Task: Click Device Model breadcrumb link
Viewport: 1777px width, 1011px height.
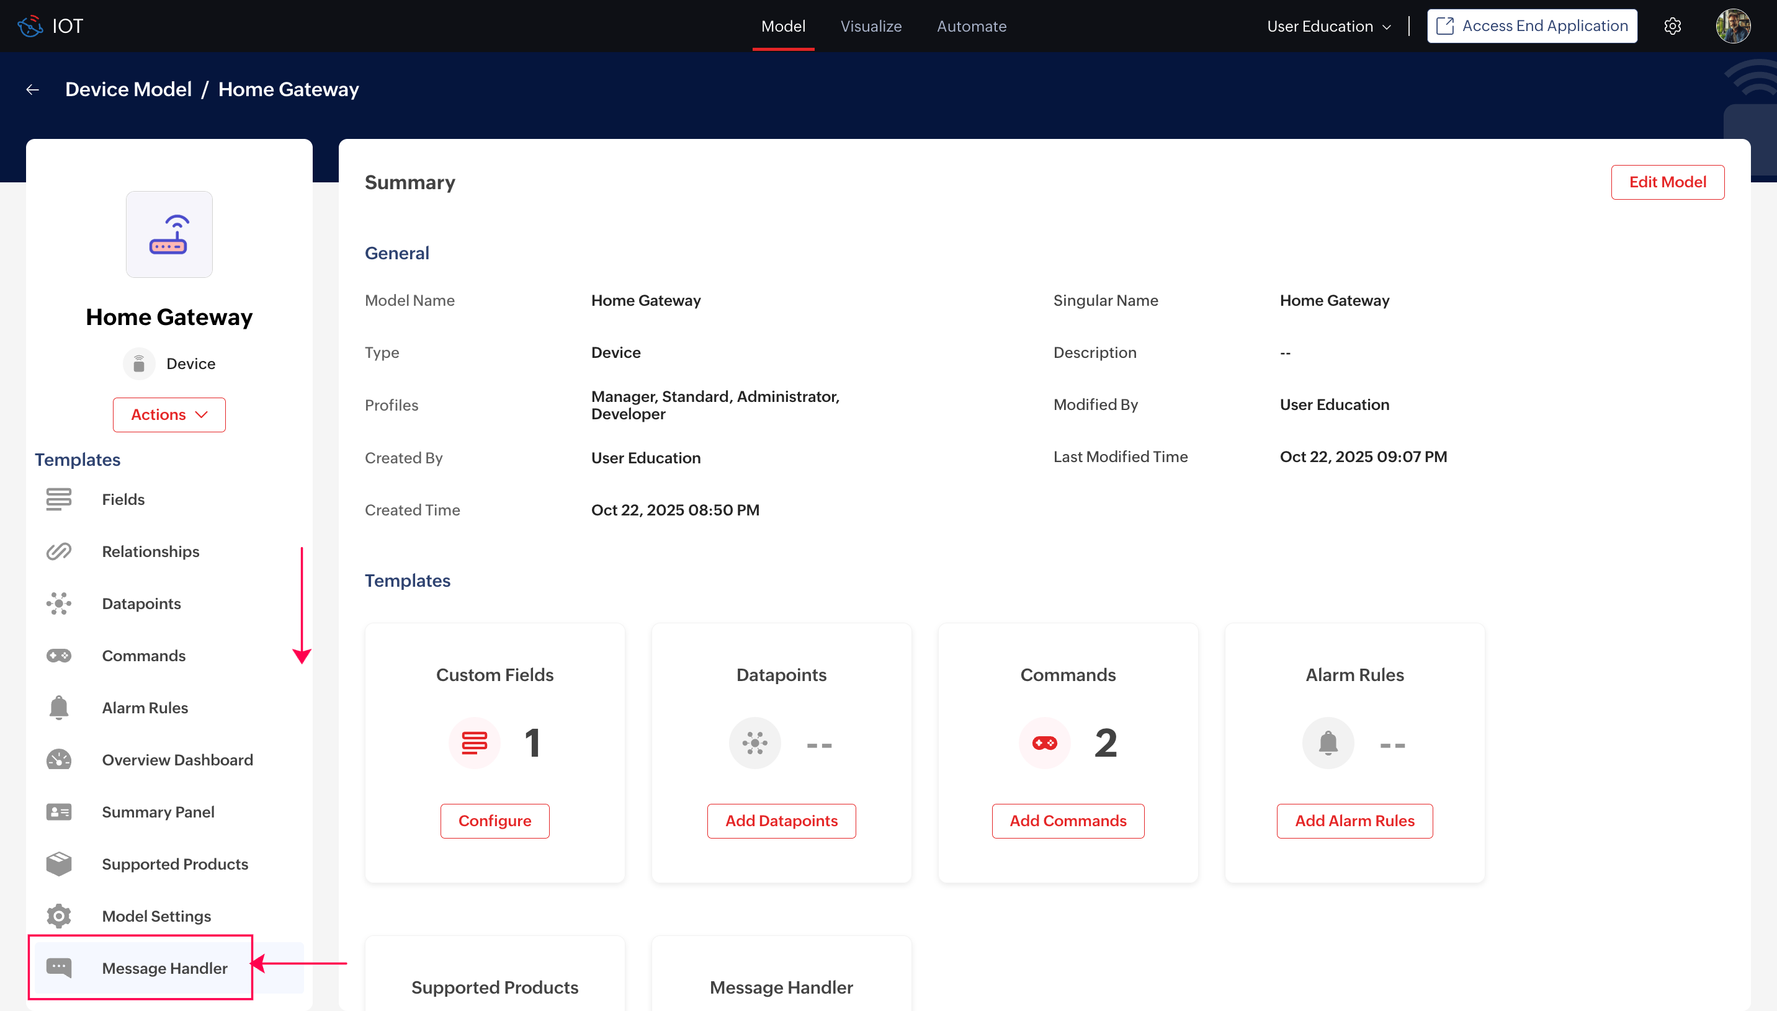Action: [x=128, y=89]
